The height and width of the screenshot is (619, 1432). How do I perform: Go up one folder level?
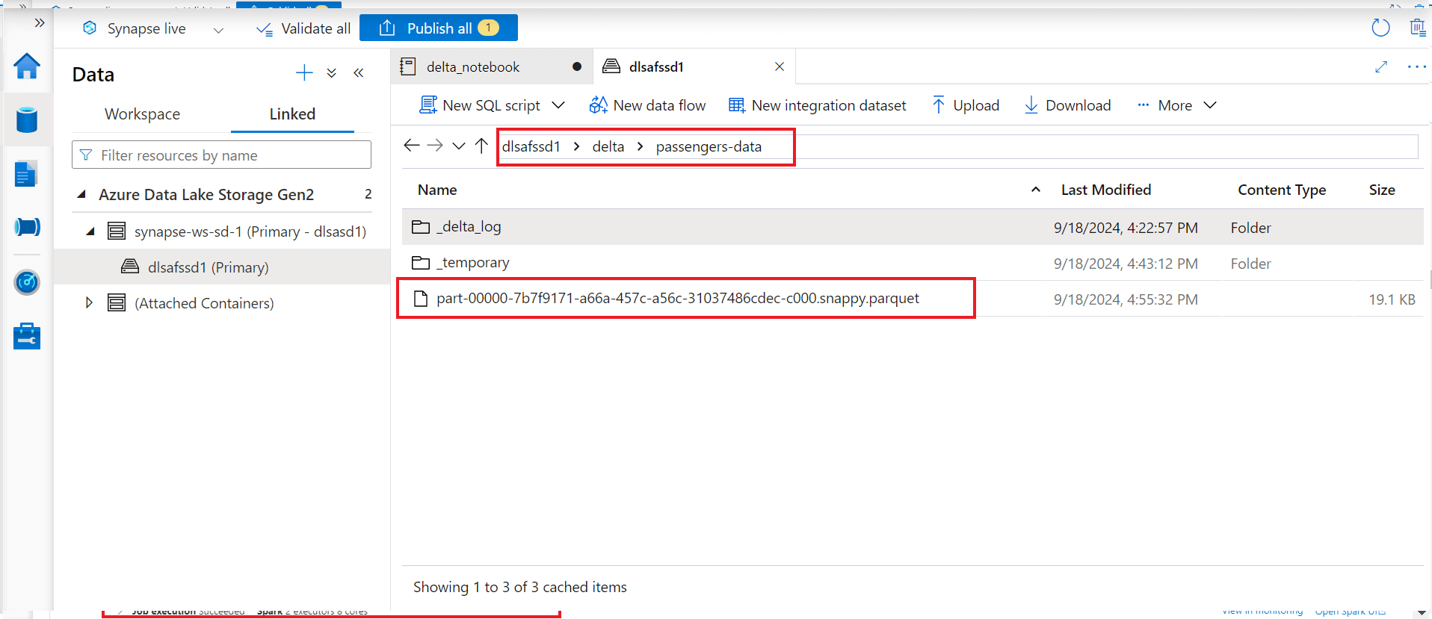click(482, 146)
